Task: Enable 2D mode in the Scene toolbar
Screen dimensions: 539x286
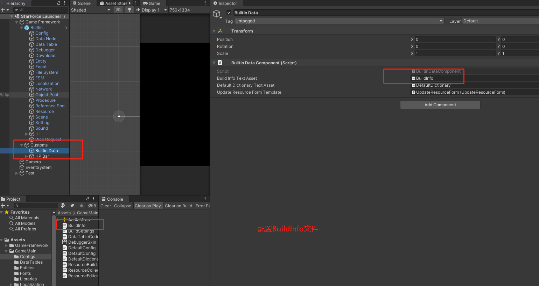Action: (x=119, y=10)
